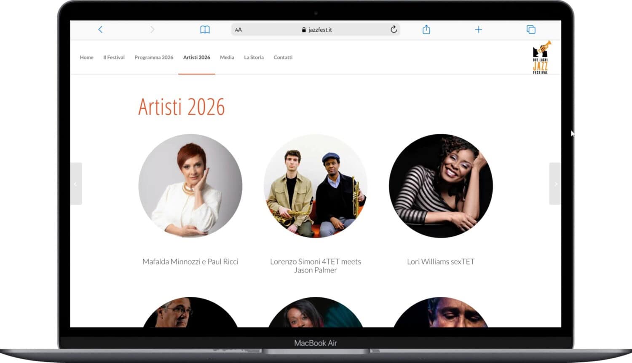632x363 pixels.
Task: Reload the page with the refresh icon
Action: [x=394, y=29]
